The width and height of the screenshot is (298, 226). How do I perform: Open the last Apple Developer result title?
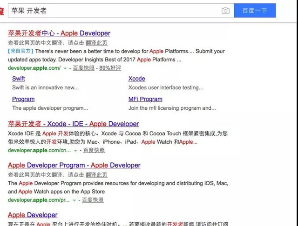(x=33, y=215)
